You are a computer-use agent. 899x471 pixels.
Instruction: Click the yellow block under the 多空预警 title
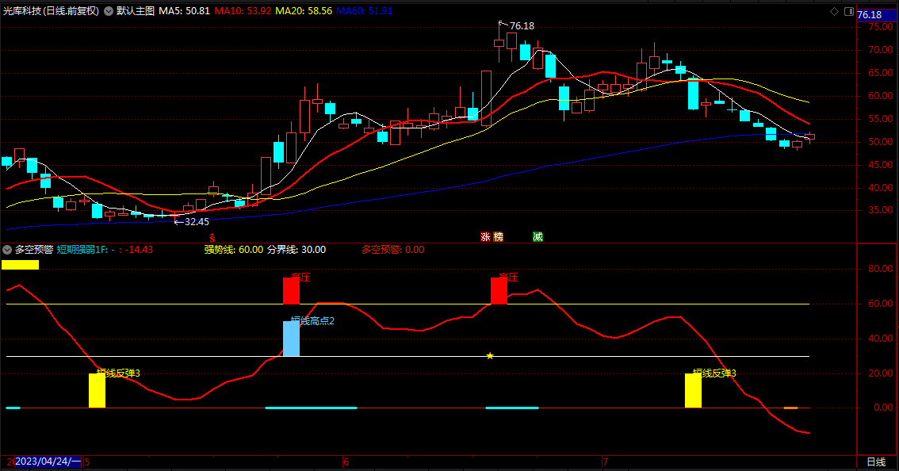click(20, 265)
